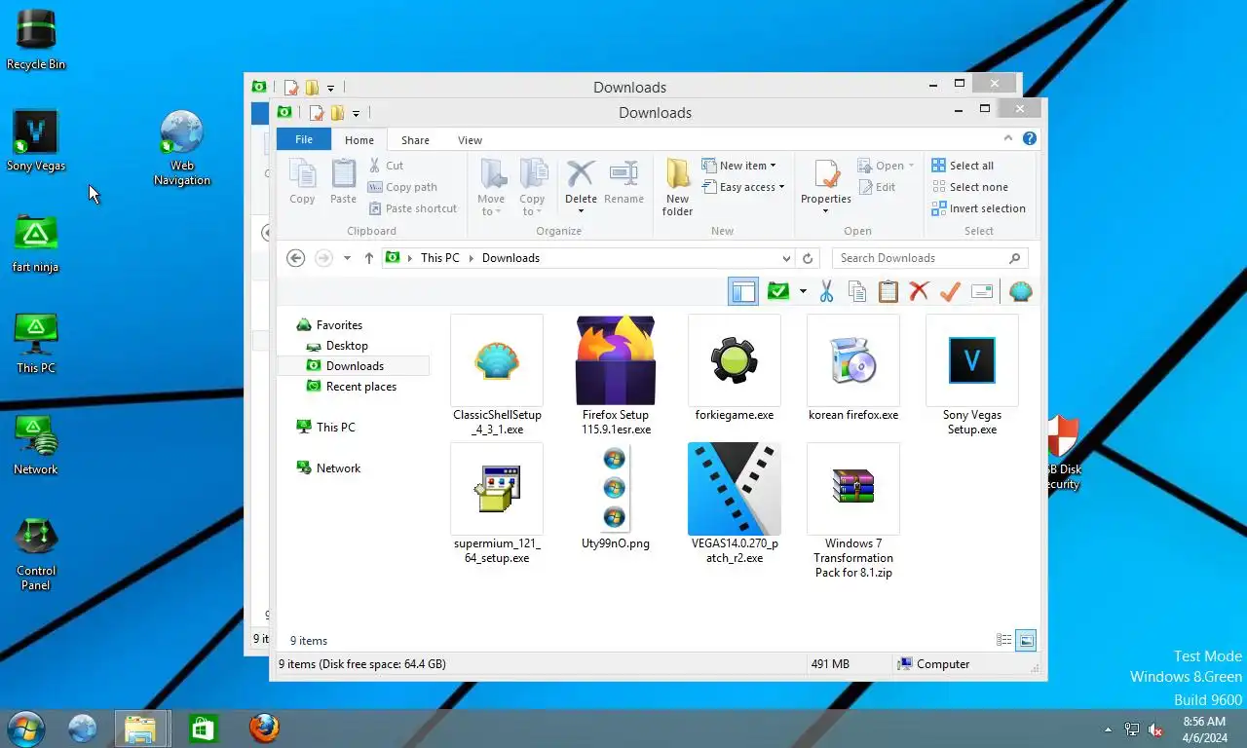Switch to the Home ribbon tab
Image resolution: width=1247 pixels, height=748 pixels.
(x=359, y=140)
